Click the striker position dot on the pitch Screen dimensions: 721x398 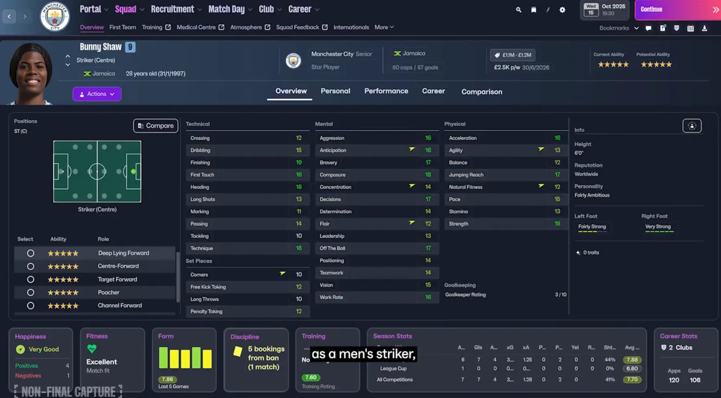133,172
